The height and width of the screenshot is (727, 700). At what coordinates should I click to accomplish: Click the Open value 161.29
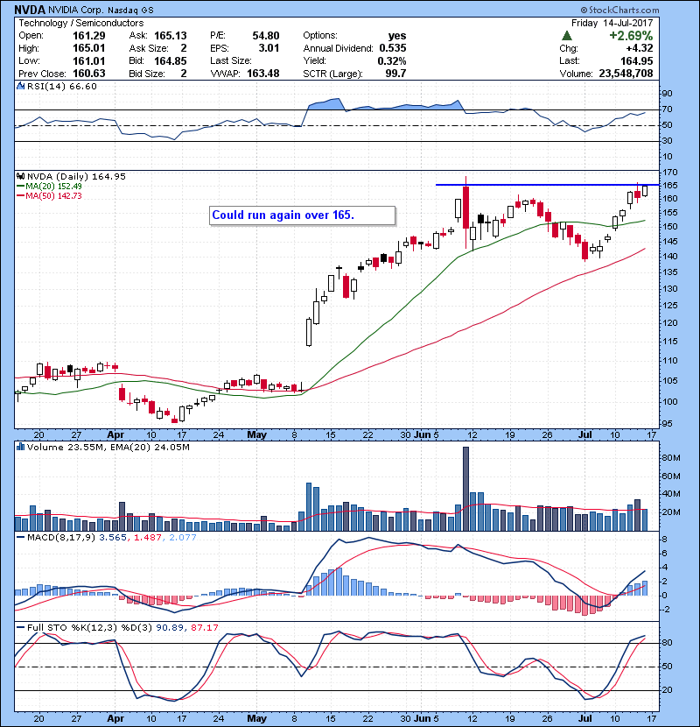[x=89, y=36]
